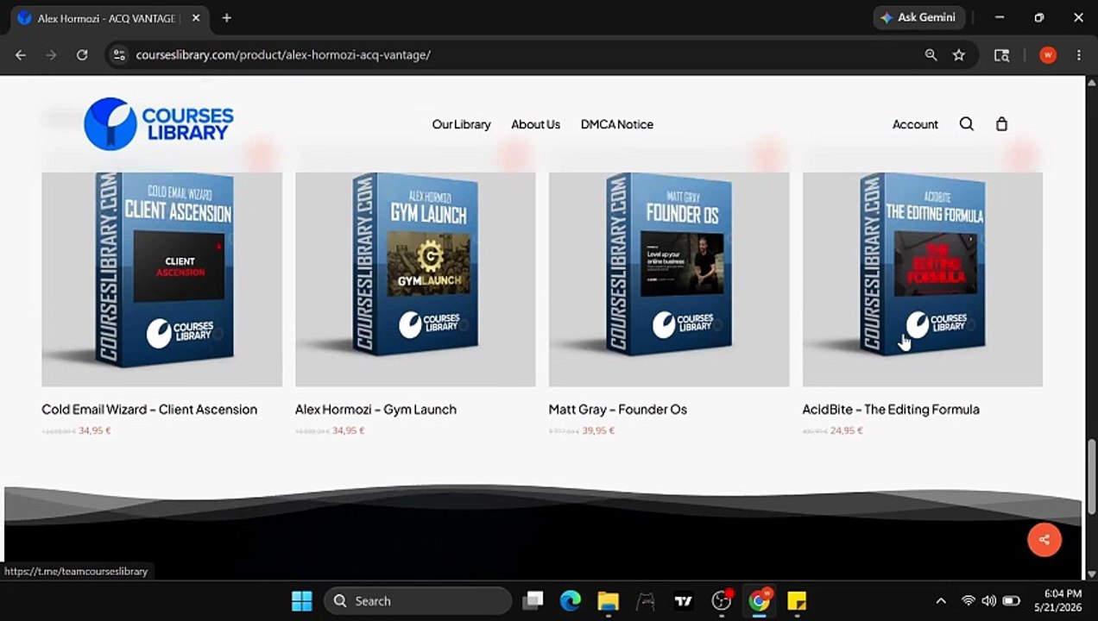Open the round taskbar app with red notification dot
This screenshot has width=1098, height=621.
[722, 601]
